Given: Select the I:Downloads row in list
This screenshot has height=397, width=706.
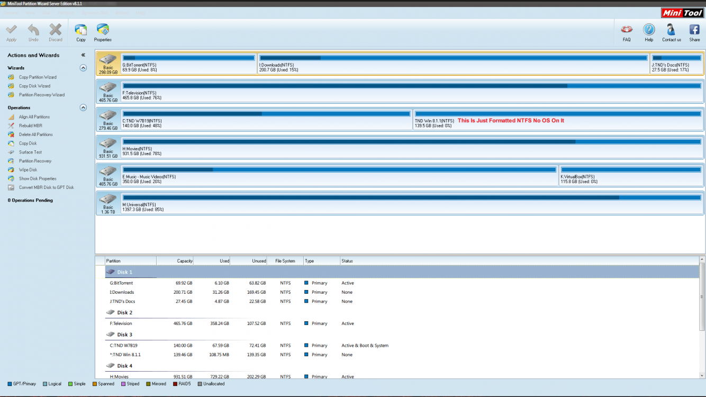Looking at the screenshot, I should point(402,292).
